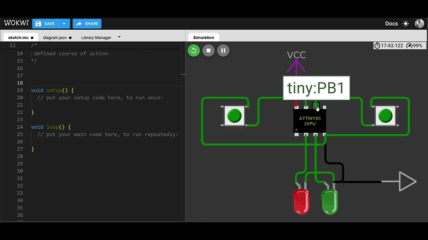428x240 pixels.
Task: Click the closing brace on line 27
Action: coord(32,149)
